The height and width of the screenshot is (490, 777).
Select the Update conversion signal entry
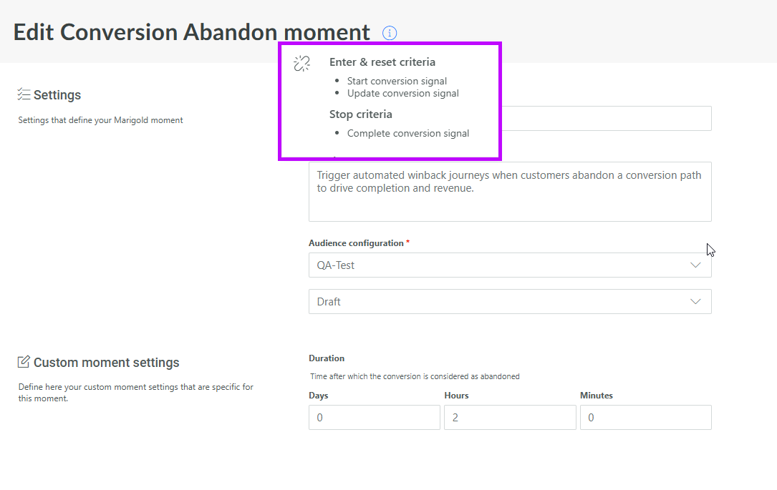click(402, 93)
